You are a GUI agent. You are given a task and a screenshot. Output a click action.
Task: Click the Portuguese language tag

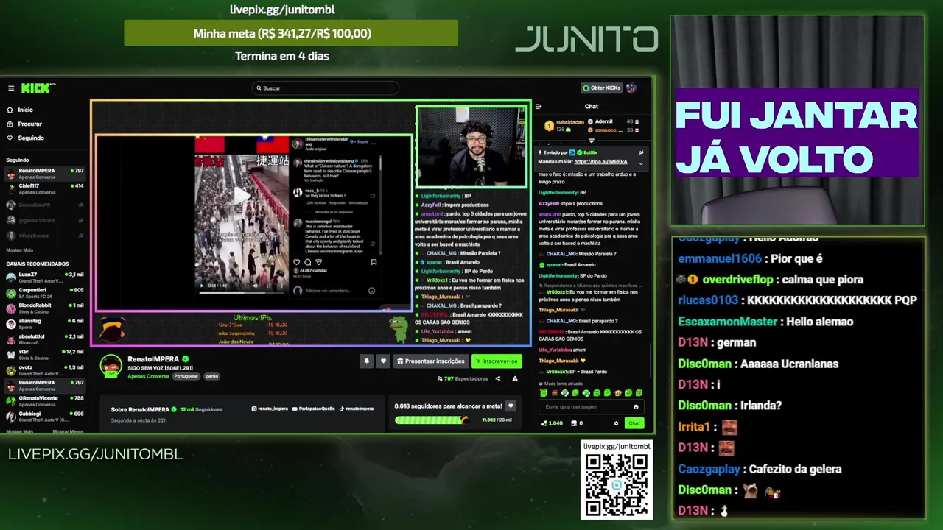click(x=186, y=376)
